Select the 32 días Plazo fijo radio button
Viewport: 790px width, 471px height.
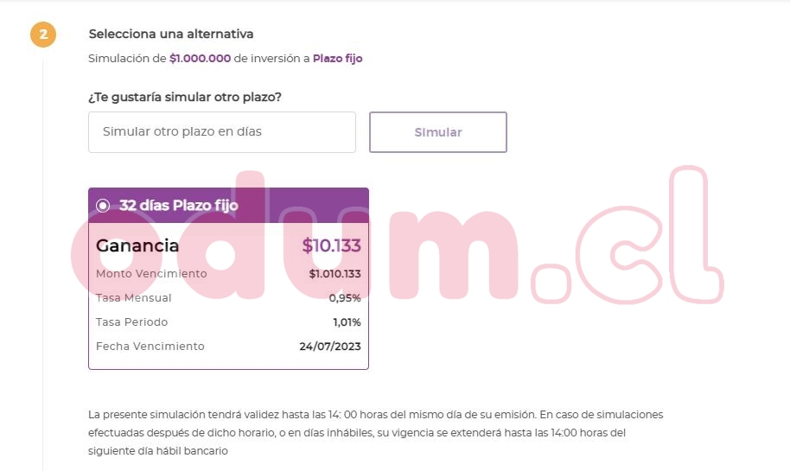[104, 206]
